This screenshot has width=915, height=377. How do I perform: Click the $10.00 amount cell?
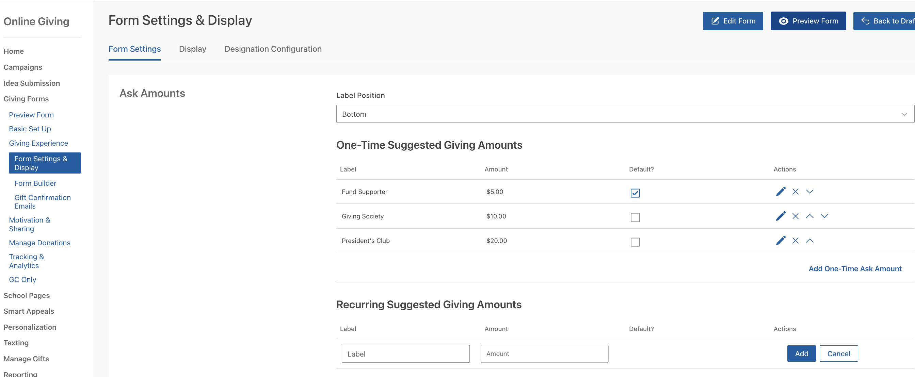496,216
